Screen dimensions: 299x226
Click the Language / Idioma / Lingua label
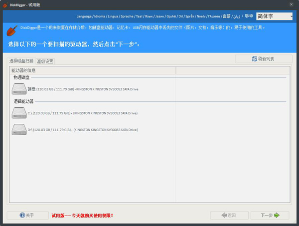[x=165, y=16]
